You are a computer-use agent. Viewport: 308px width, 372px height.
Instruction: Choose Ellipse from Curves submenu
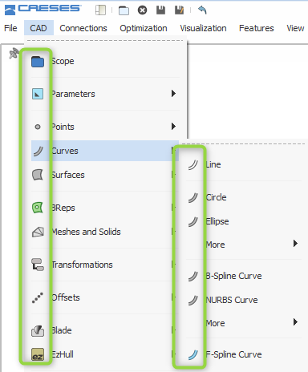(x=217, y=221)
